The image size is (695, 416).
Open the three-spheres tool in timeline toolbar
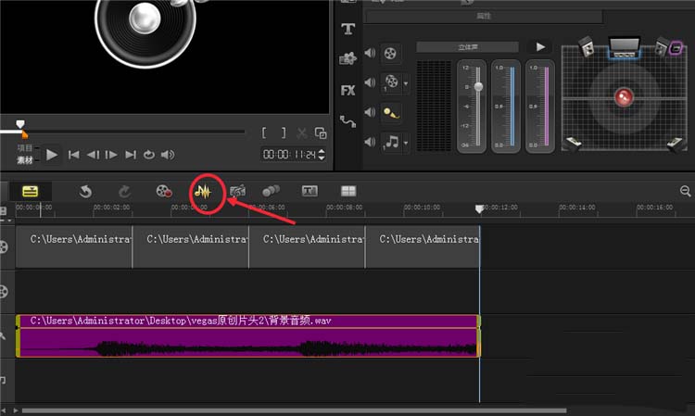click(x=271, y=191)
